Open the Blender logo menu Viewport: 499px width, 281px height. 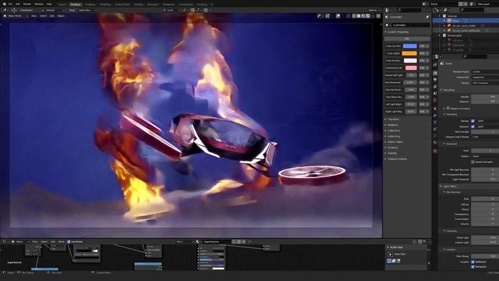pyautogui.click(x=4, y=4)
